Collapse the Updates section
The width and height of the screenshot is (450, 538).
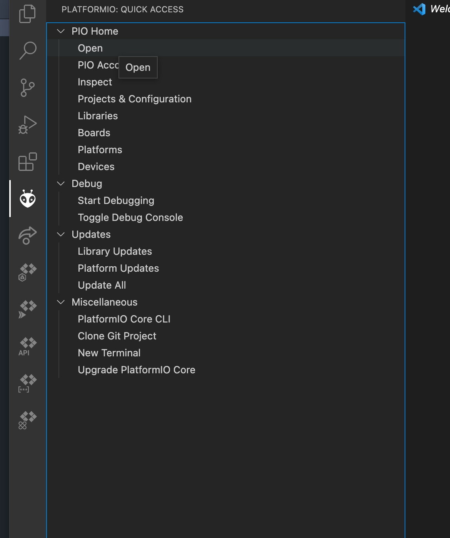pos(61,234)
